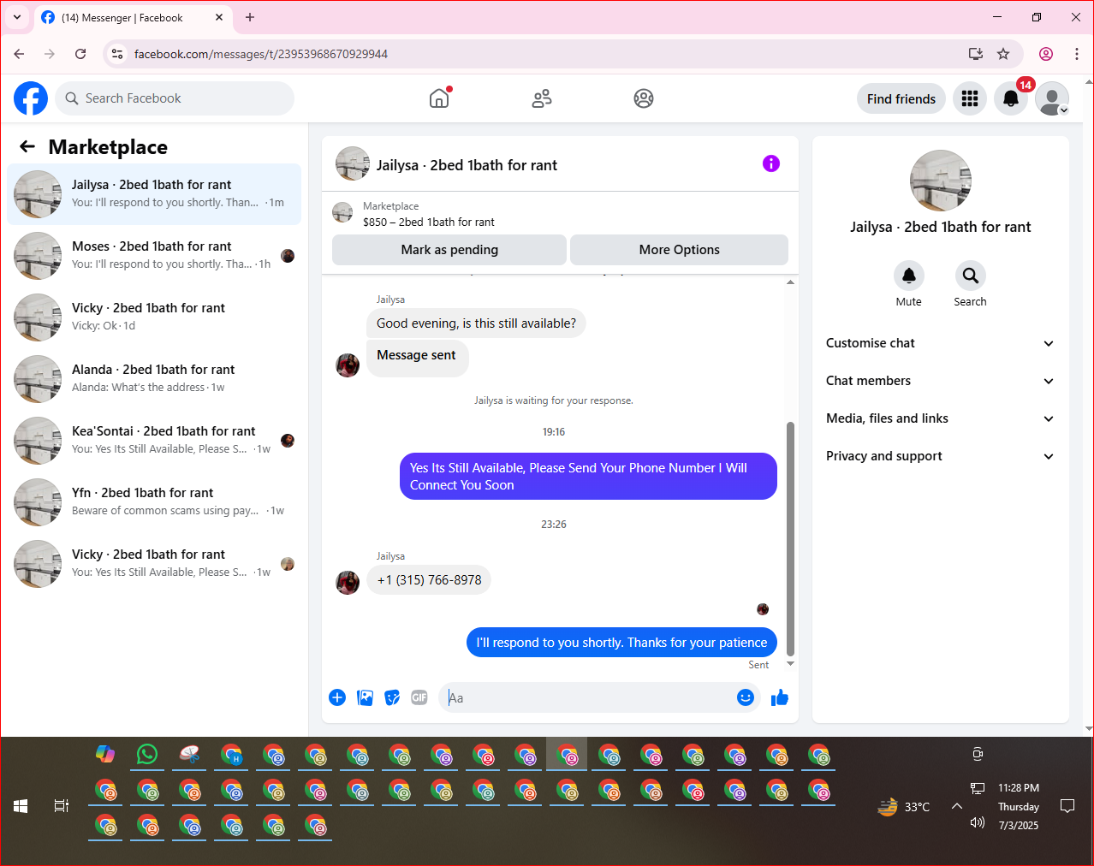The image size is (1094, 866).
Task: Open the Windows Start menu
Action: [x=21, y=806]
